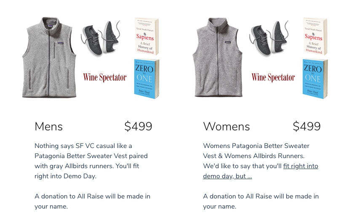The image size is (350, 217).
Task: Click the women's gray Patagonia vest image
Action: [x=218, y=59]
